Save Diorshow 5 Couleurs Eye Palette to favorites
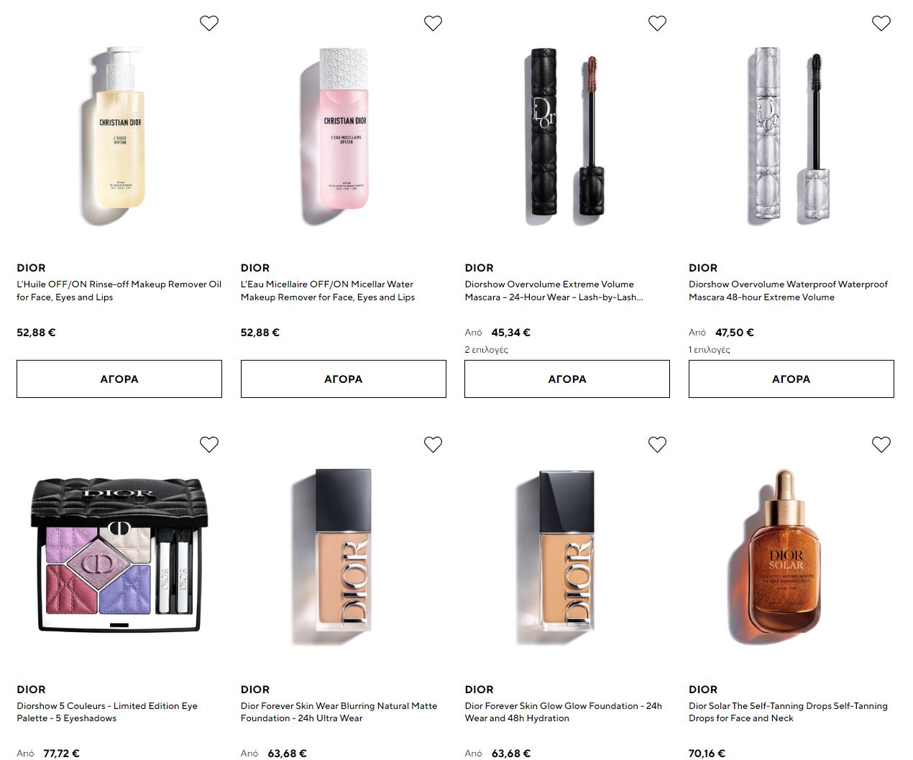This screenshot has height=760, width=913. 209,445
